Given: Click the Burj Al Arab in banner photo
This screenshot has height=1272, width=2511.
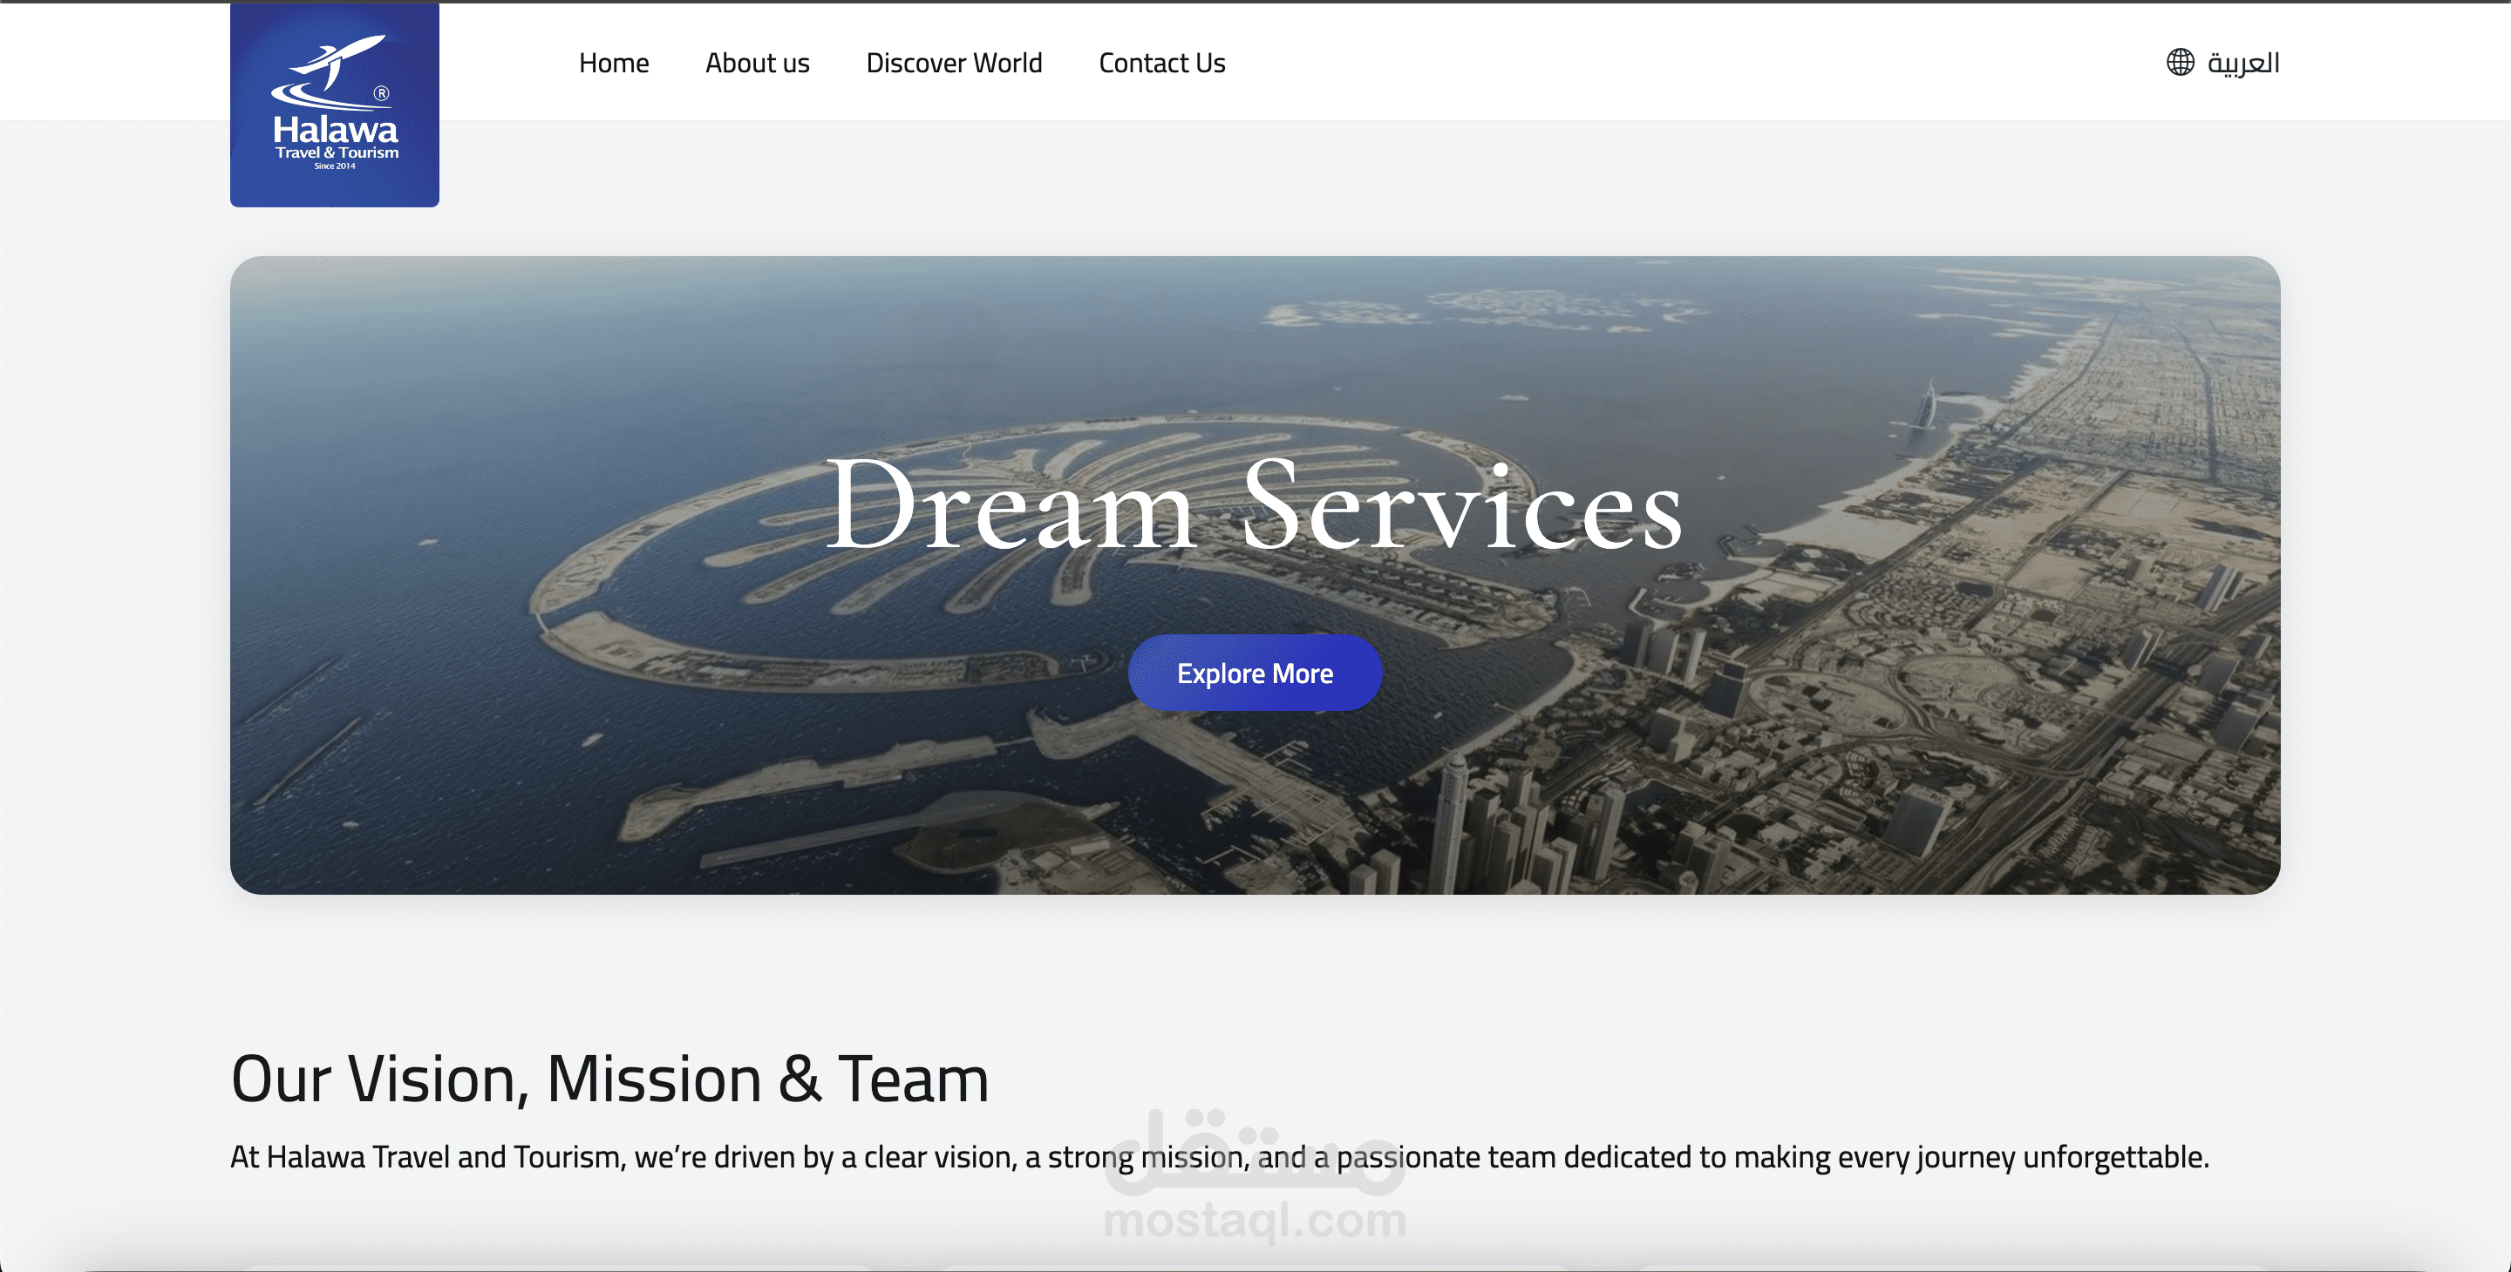Looking at the screenshot, I should (x=1926, y=407).
